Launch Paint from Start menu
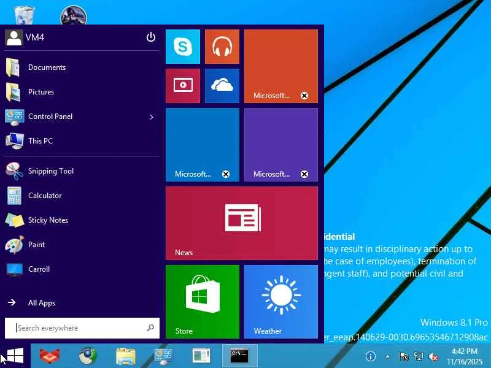The height and width of the screenshot is (368, 491). pyautogui.click(x=82, y=245)
